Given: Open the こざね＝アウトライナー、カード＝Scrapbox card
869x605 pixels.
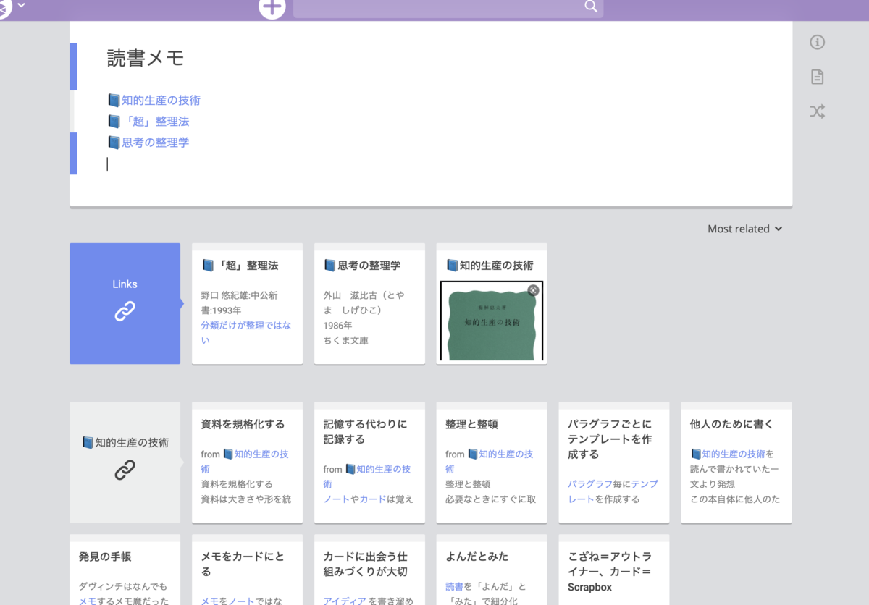Looking at the screenshot, I should point(614,570).
